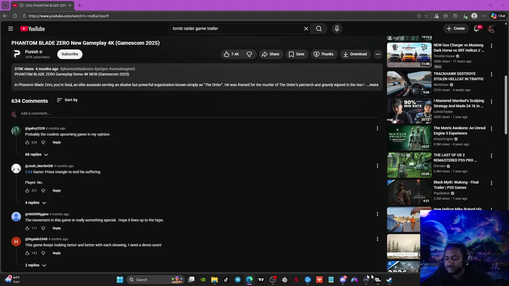The image size is (509, 286).
Task: Clear the search box with X
Action: point(306,29)
